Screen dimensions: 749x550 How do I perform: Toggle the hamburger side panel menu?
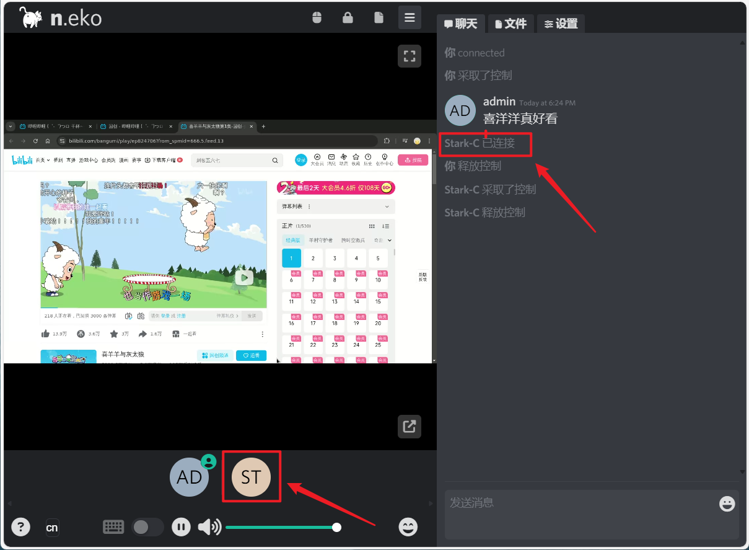[x=410, y=17]
